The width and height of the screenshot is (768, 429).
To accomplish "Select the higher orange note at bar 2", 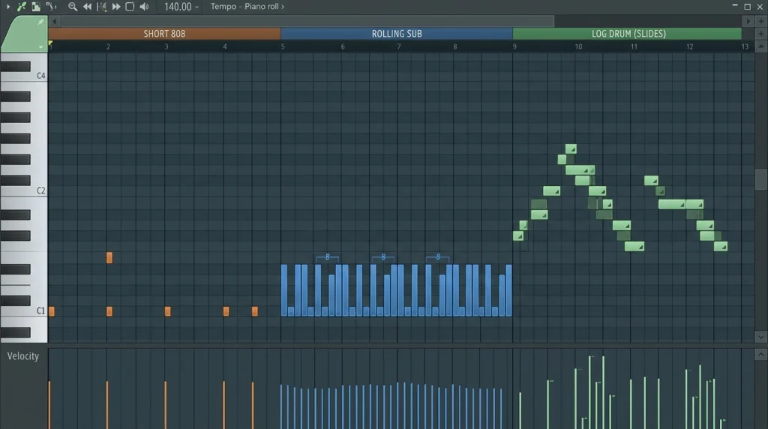I will point(109,257).
